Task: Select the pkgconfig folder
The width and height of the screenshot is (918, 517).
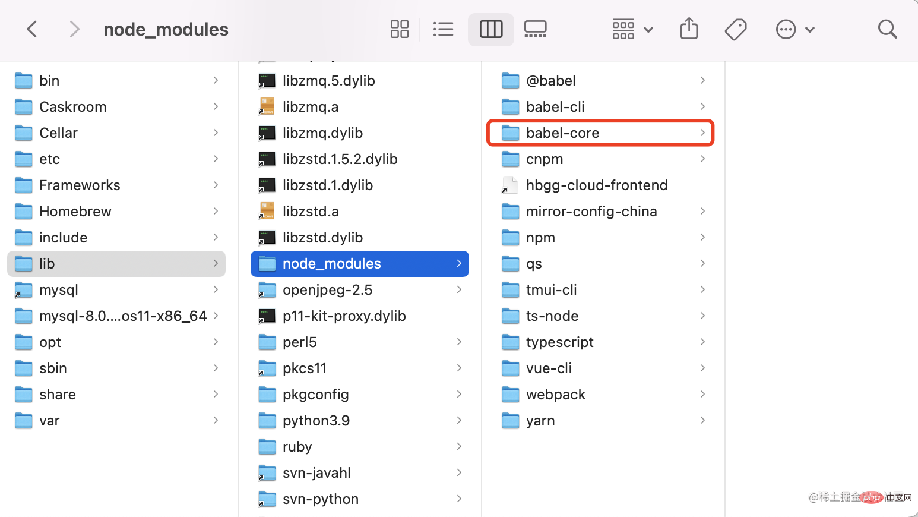Action: point(360,394)
